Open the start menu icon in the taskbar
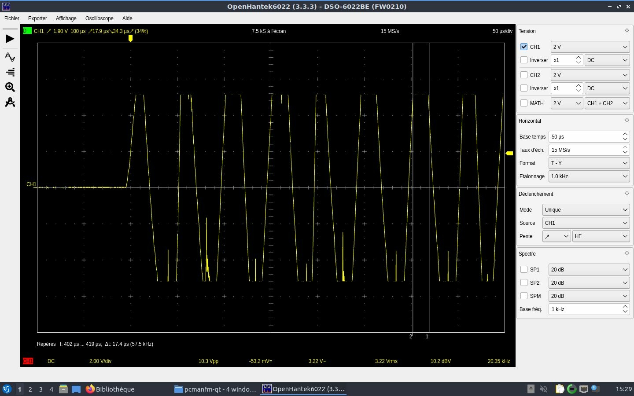Viewport: 634px width, 396px height. [7, 389]
